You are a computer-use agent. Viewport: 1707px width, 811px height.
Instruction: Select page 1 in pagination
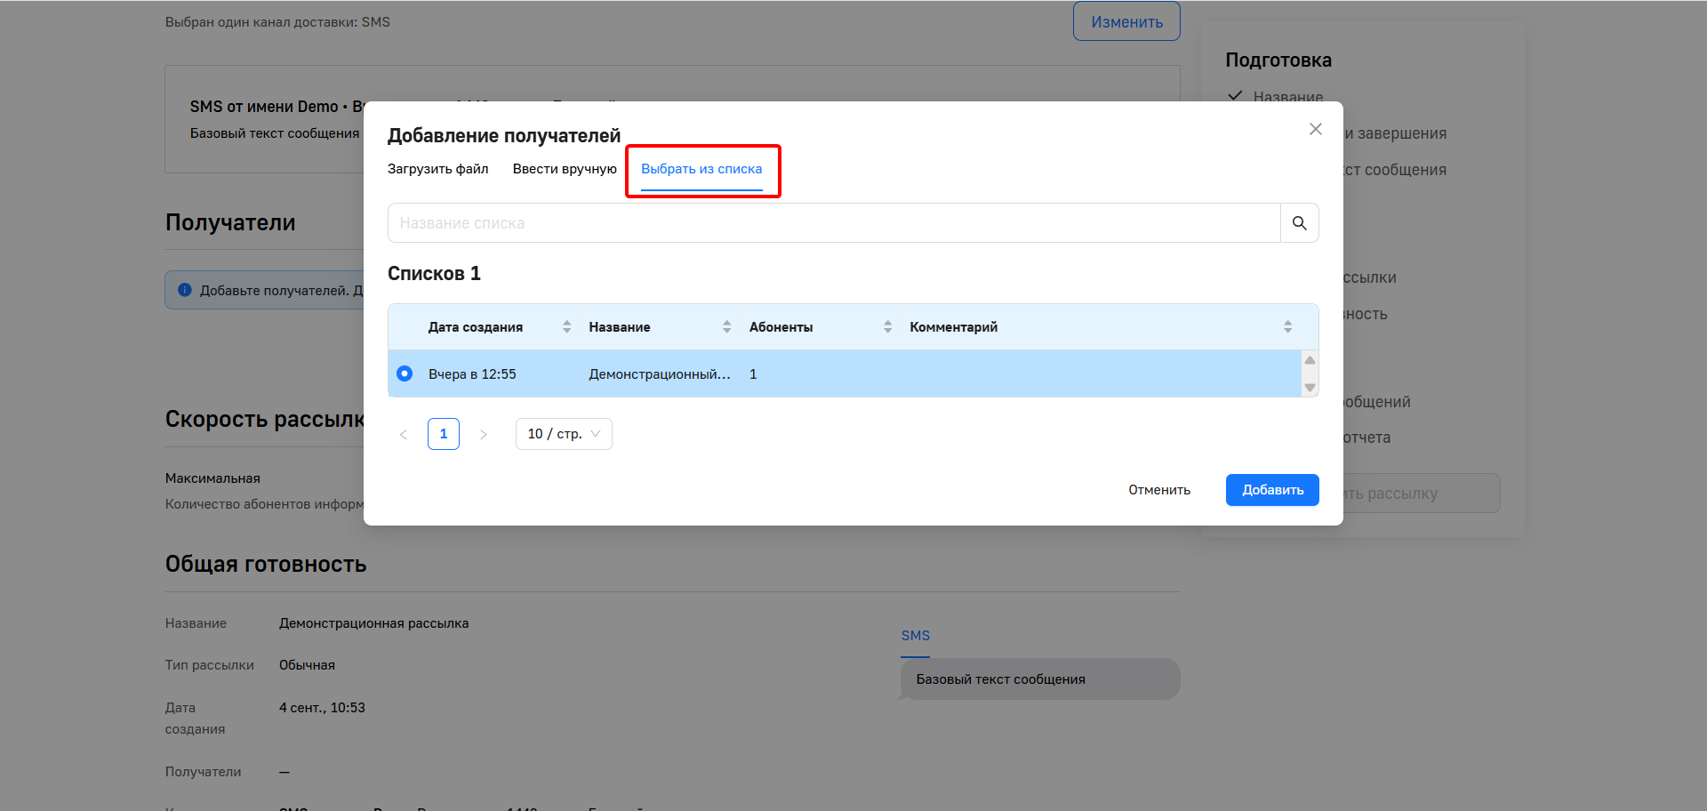coord(444,434)
